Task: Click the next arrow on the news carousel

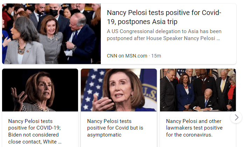Action: [x=236, y=117]
